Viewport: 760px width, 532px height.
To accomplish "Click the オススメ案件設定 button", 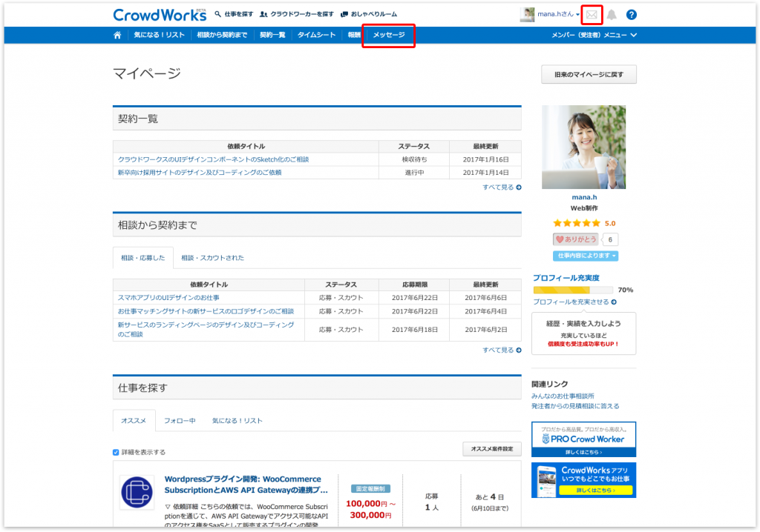I will point(492,449).
